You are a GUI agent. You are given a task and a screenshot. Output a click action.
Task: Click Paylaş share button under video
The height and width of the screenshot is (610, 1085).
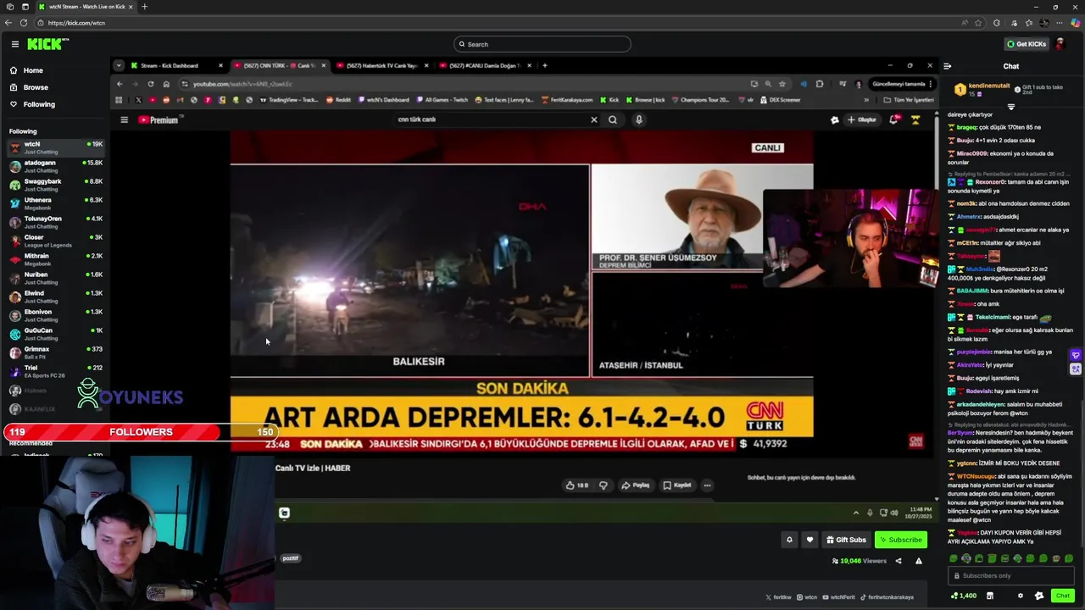636,485
